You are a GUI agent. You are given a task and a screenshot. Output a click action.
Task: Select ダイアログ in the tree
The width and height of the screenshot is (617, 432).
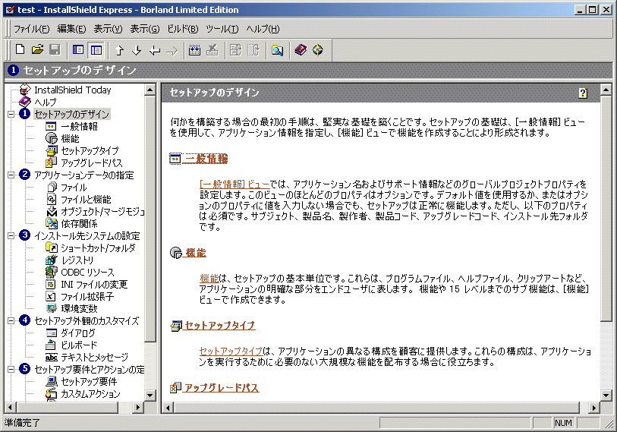[x=78, y=333]
